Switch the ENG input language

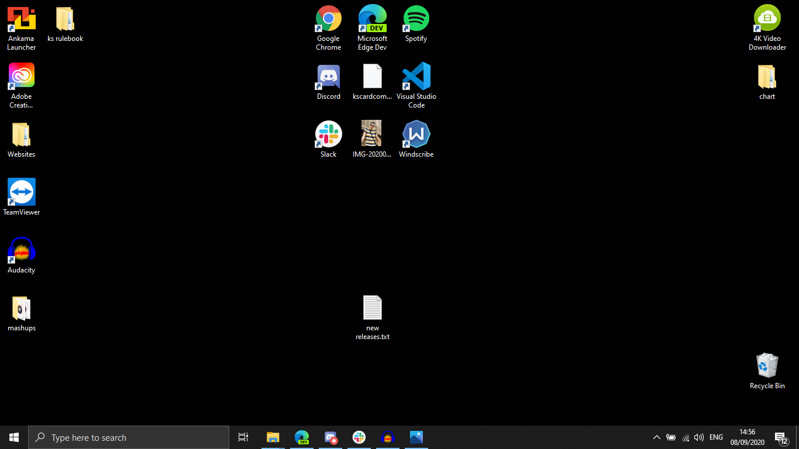pyautogui.click(x=716, y=437)
